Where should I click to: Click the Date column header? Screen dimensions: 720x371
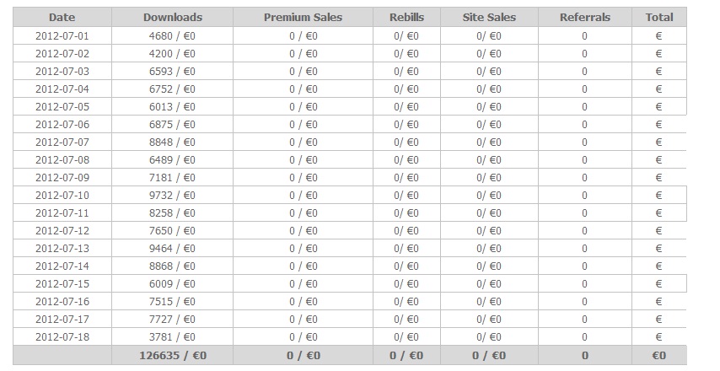62,17
